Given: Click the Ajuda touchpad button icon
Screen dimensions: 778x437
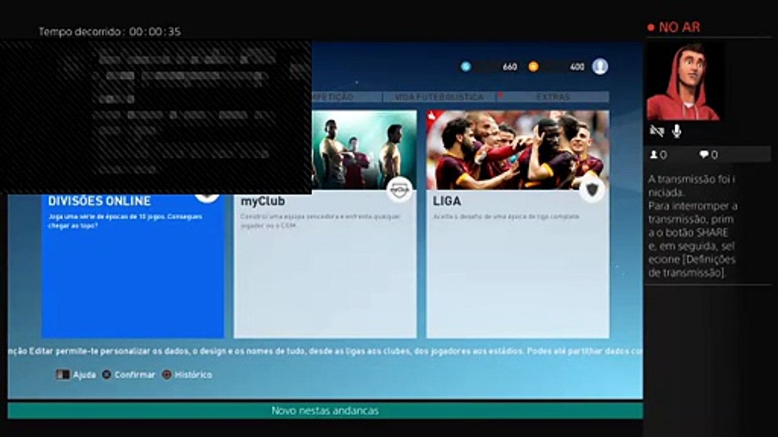Looking at the screenshot, I should [63, 375].
